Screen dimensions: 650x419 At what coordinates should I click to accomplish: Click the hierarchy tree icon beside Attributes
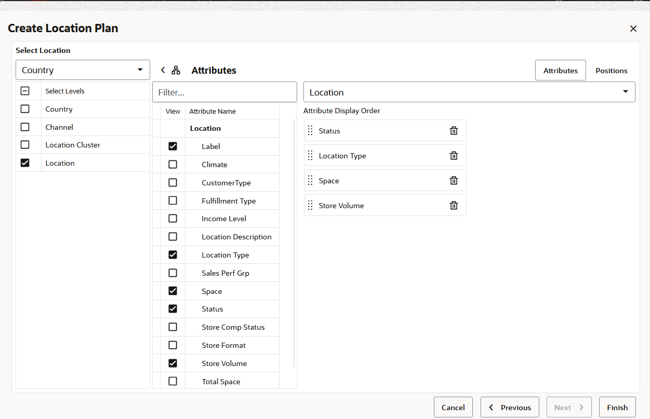click(176, 70)
